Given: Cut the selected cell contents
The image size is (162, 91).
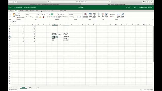Looking at the screenshot, I should (18, 13).
